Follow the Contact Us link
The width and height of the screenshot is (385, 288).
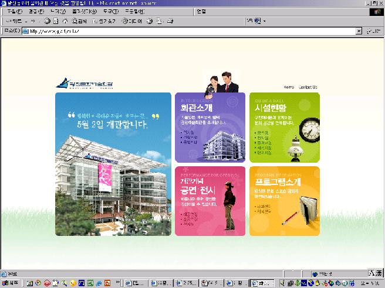click(308, 87)
